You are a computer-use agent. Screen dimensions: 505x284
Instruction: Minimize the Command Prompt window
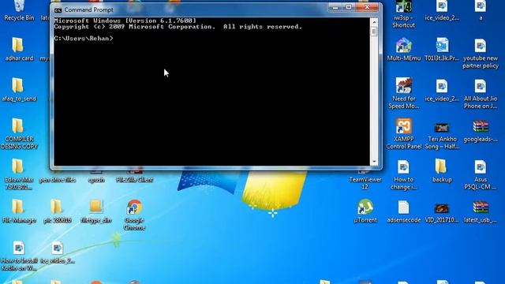[x=335, y=7]
